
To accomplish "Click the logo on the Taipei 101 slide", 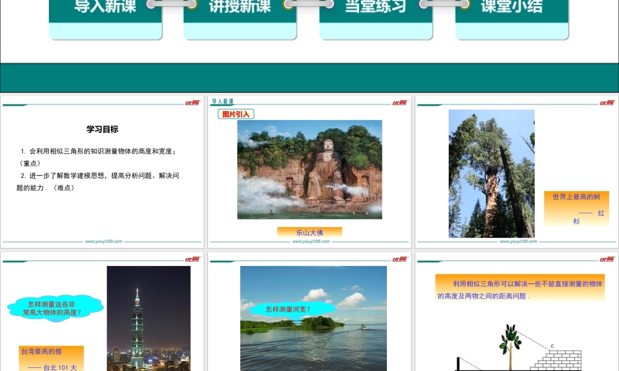I will pos(193,259).
